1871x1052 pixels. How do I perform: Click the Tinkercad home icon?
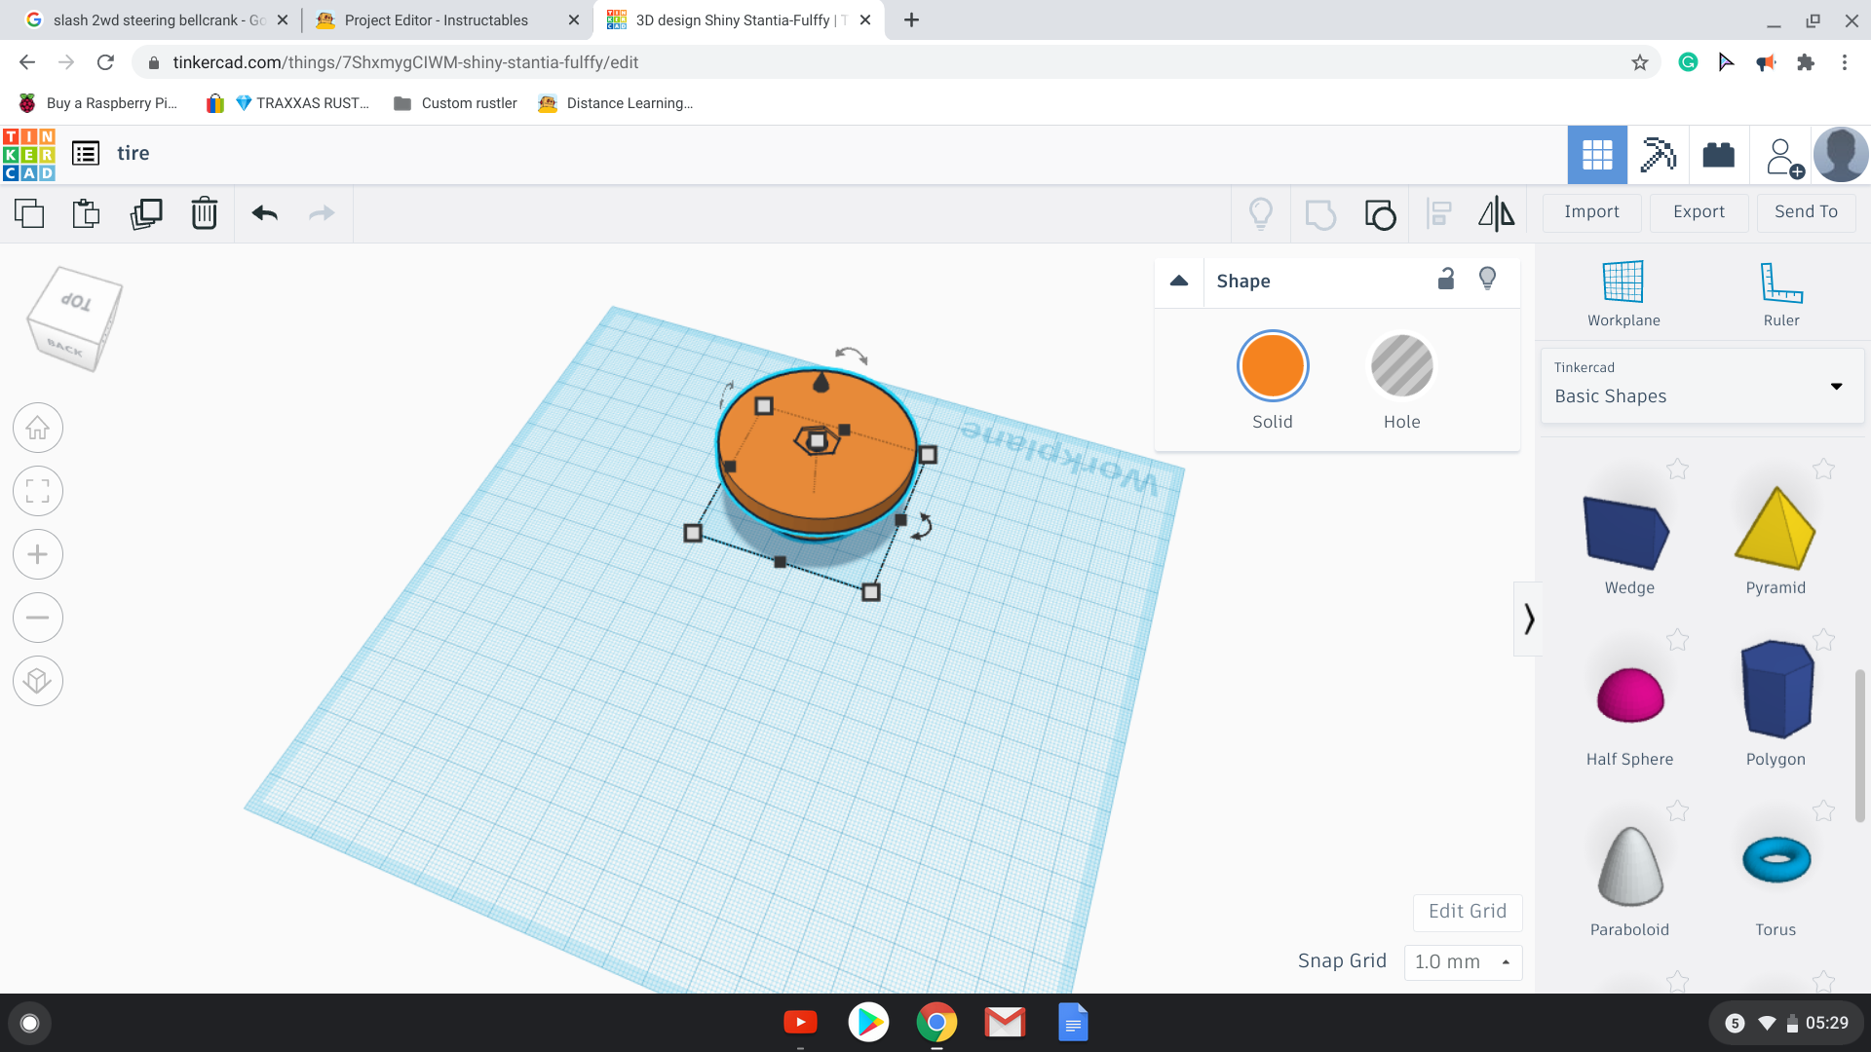tap(28, 153)
